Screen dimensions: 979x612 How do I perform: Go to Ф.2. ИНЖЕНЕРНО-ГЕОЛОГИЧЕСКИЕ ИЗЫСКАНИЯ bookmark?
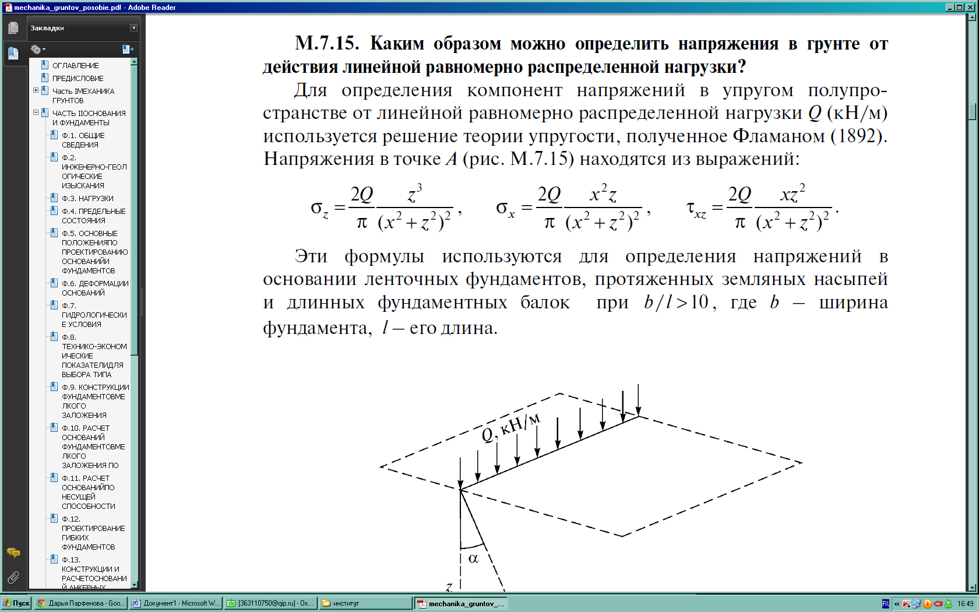coord(94,171)
